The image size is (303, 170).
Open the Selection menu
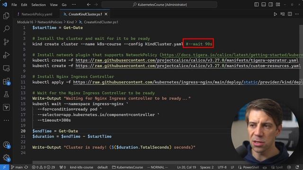pyautogui.click(x=38, y=5)
